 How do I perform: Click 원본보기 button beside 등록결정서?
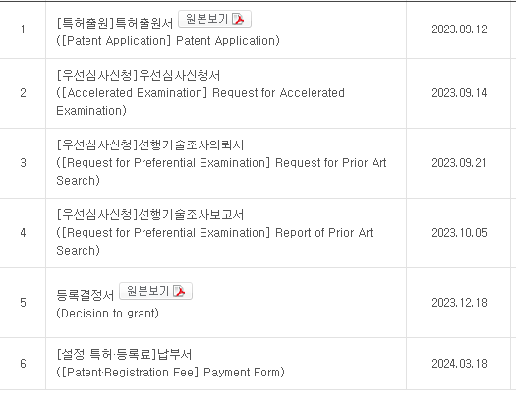(x=155, y=291)
